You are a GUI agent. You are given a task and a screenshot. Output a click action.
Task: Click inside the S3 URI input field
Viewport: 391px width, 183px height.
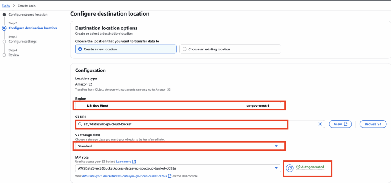[191, 124]
